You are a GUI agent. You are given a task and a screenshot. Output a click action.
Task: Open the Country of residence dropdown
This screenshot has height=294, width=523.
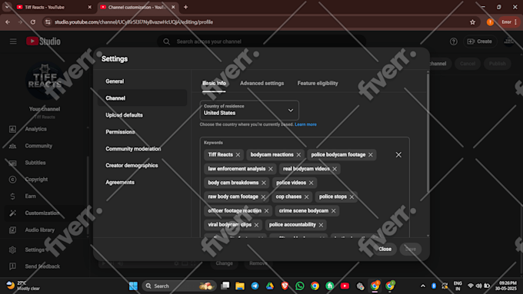(249, 111)
